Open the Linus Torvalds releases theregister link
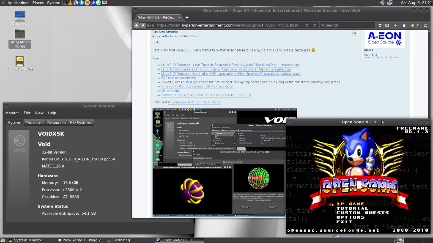 (x=226, y=70)
